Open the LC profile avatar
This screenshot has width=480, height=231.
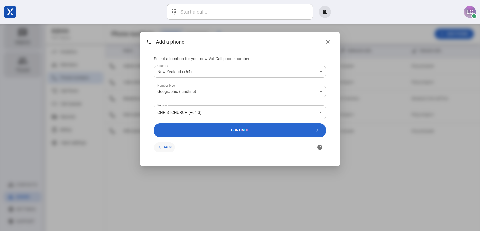470,12
